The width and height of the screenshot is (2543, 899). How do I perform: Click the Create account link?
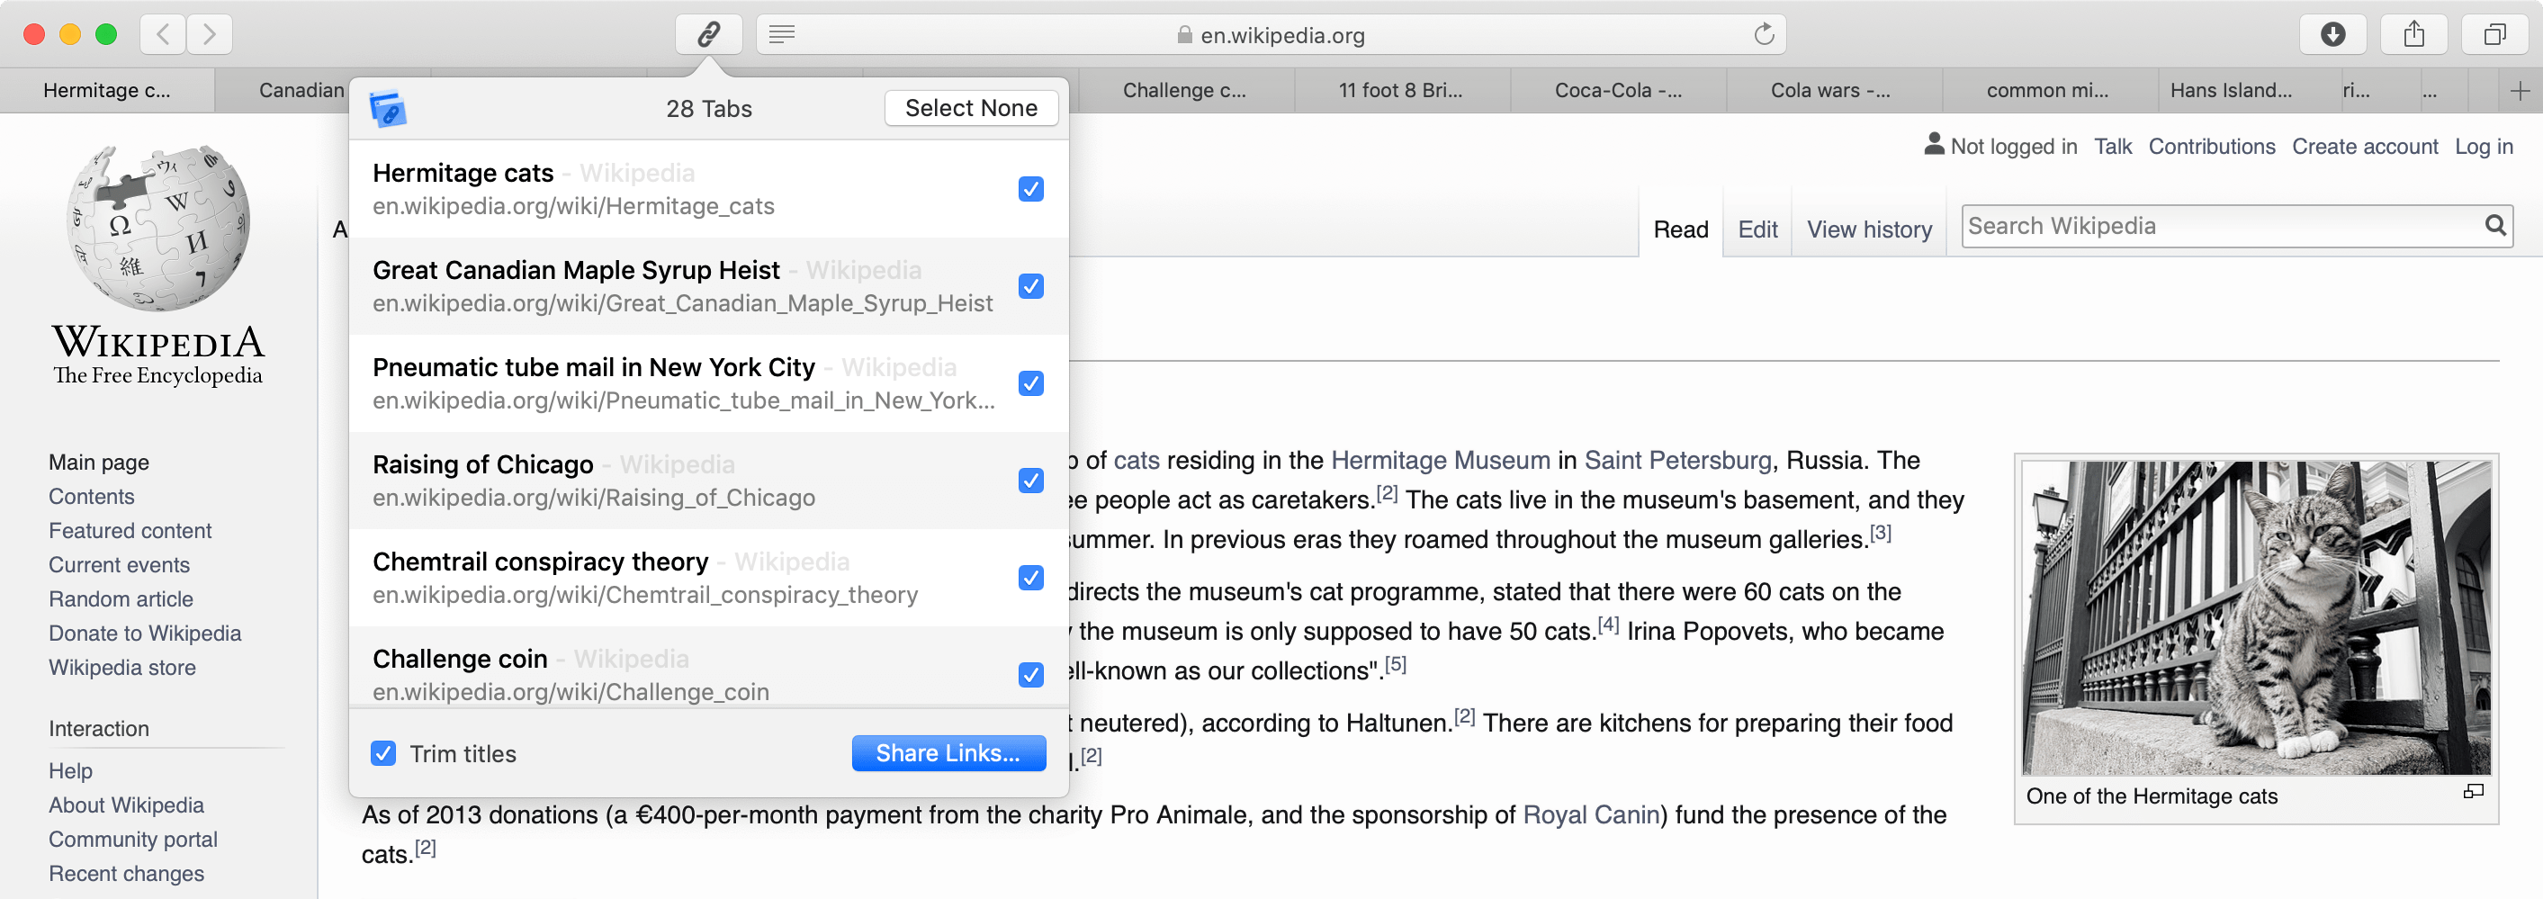click(2364, 146)
